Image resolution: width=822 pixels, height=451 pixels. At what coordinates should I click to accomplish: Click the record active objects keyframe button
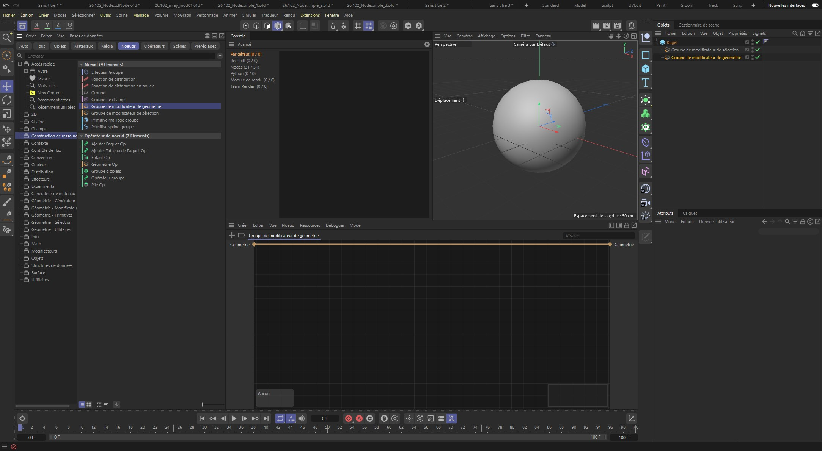tap(348, 418)
